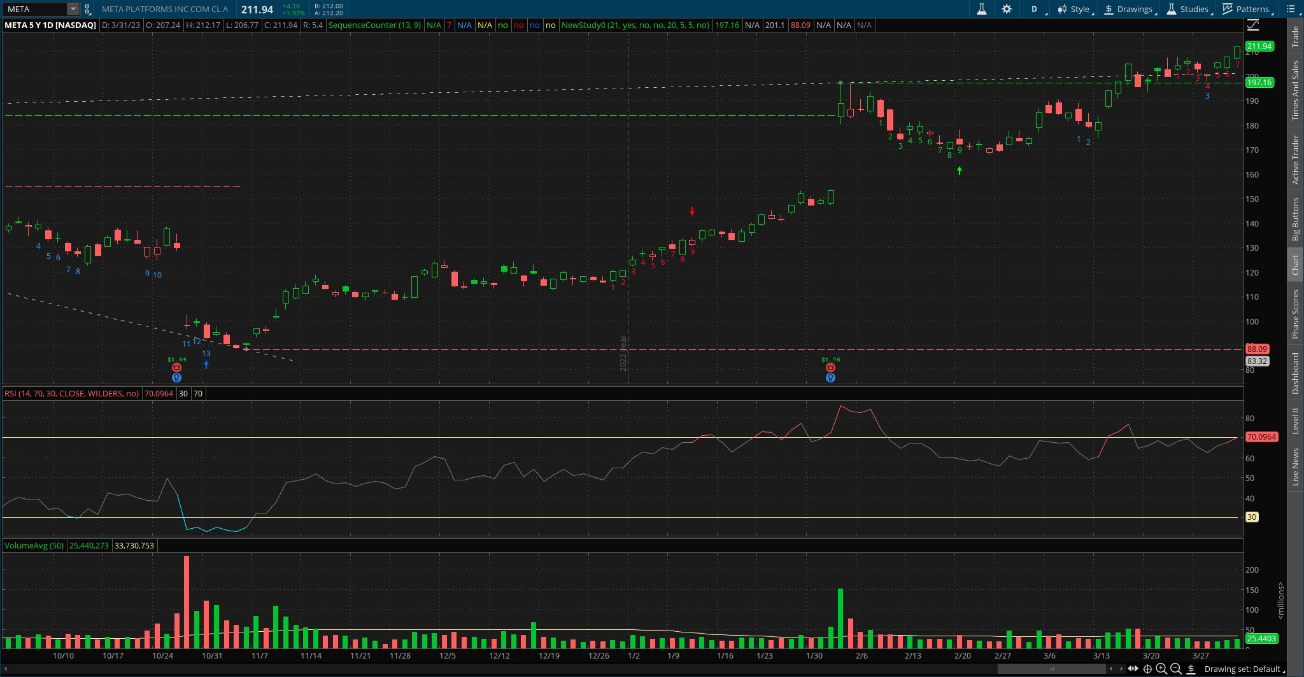Open the Studies menu
The height and width of the screenshot is (677, 1304).
click(1187, 9)
